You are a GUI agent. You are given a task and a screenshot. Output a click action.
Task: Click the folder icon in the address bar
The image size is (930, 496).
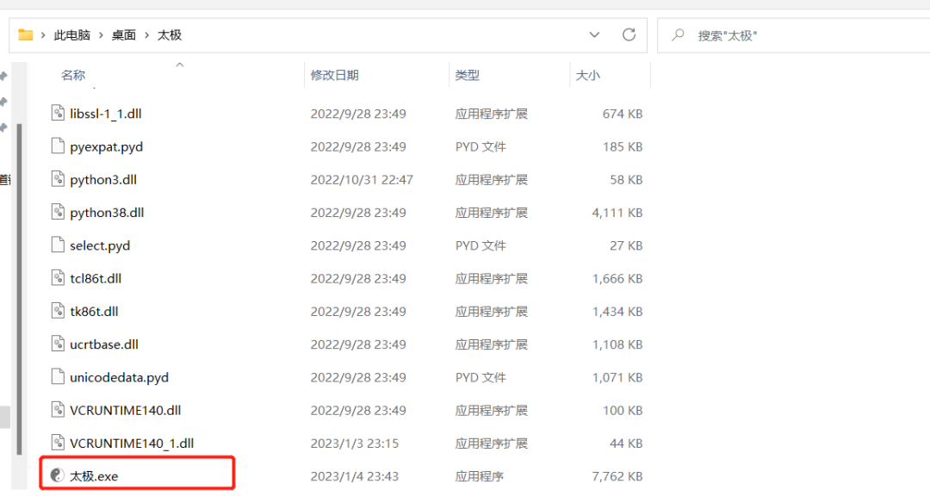26,34
